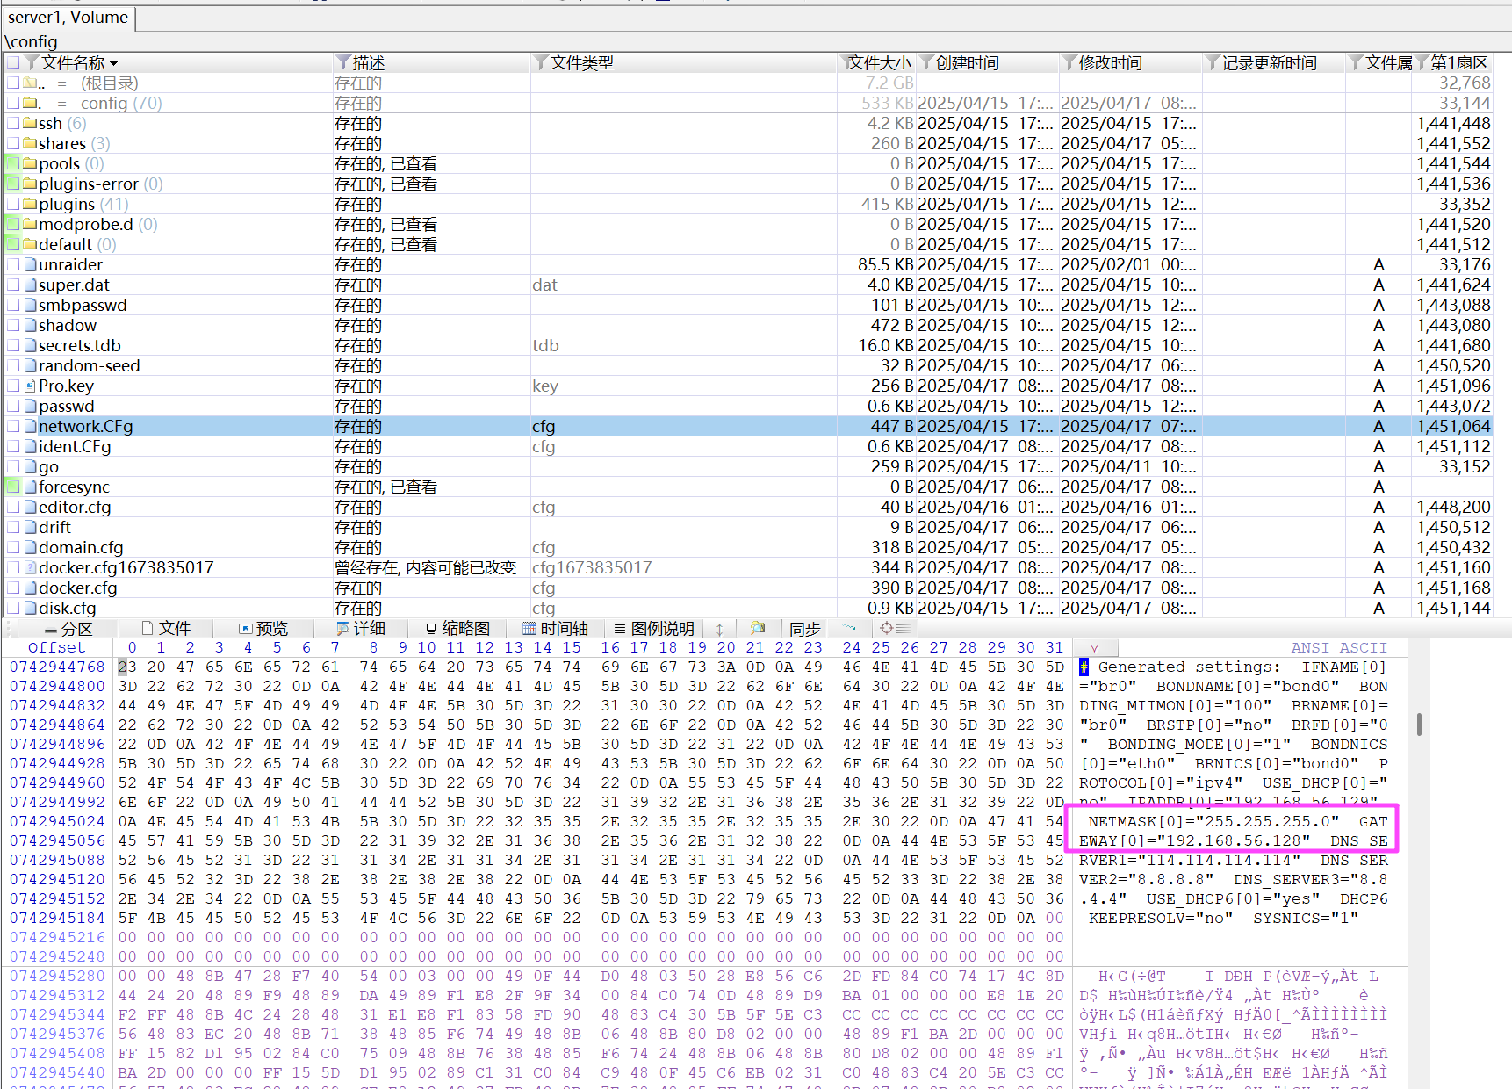
Task: Click the wavy line icon after 同步
Action: coord(849,628)
